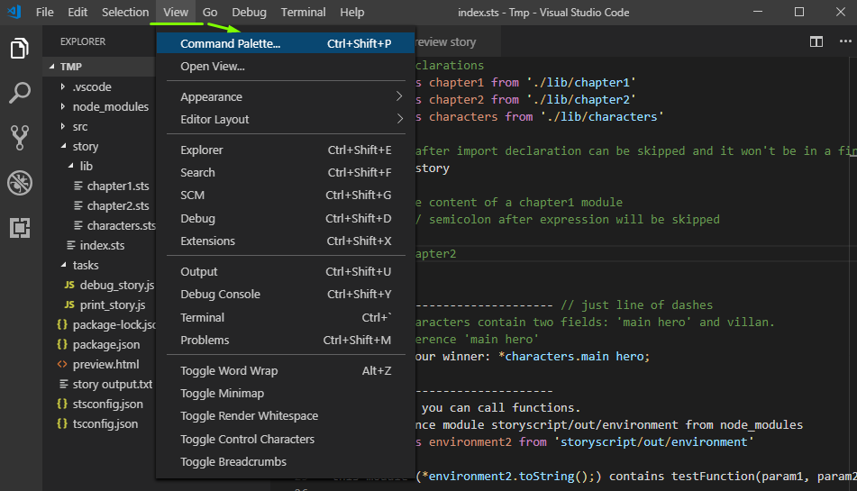
Task: Click the 'storyscript/out/environment' import string
Action: [x=653, y=441]
